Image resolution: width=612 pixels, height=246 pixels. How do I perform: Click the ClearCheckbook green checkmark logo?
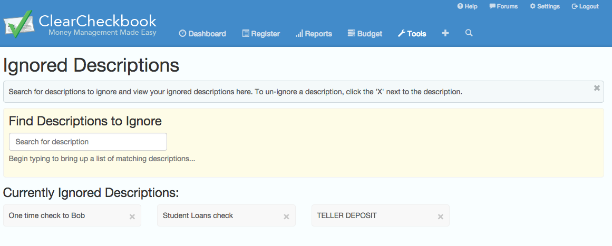(18, 25)
